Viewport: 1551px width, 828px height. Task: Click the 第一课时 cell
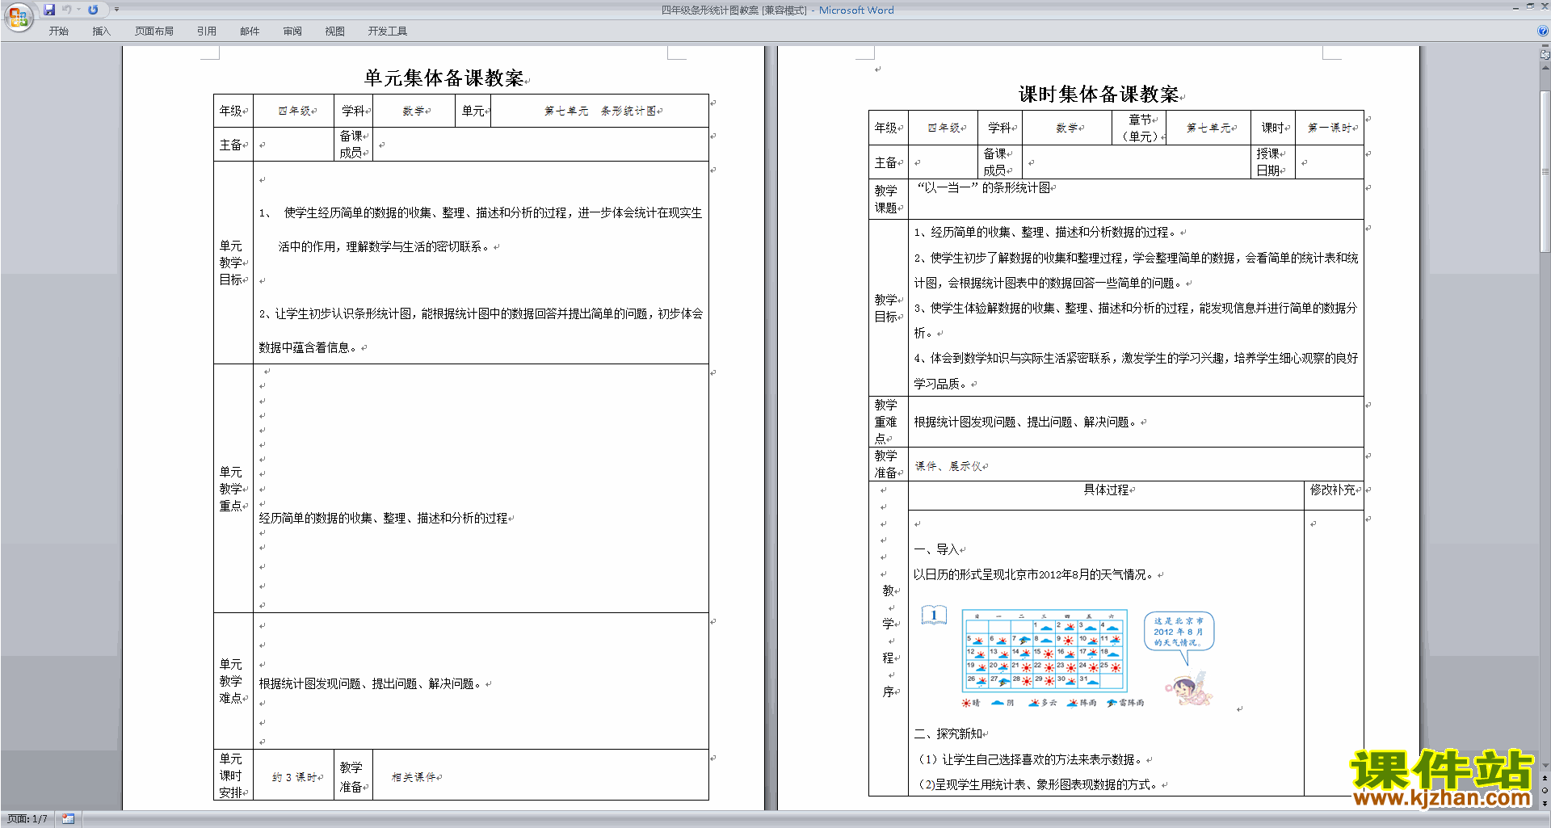click(x=1330, y=128)
